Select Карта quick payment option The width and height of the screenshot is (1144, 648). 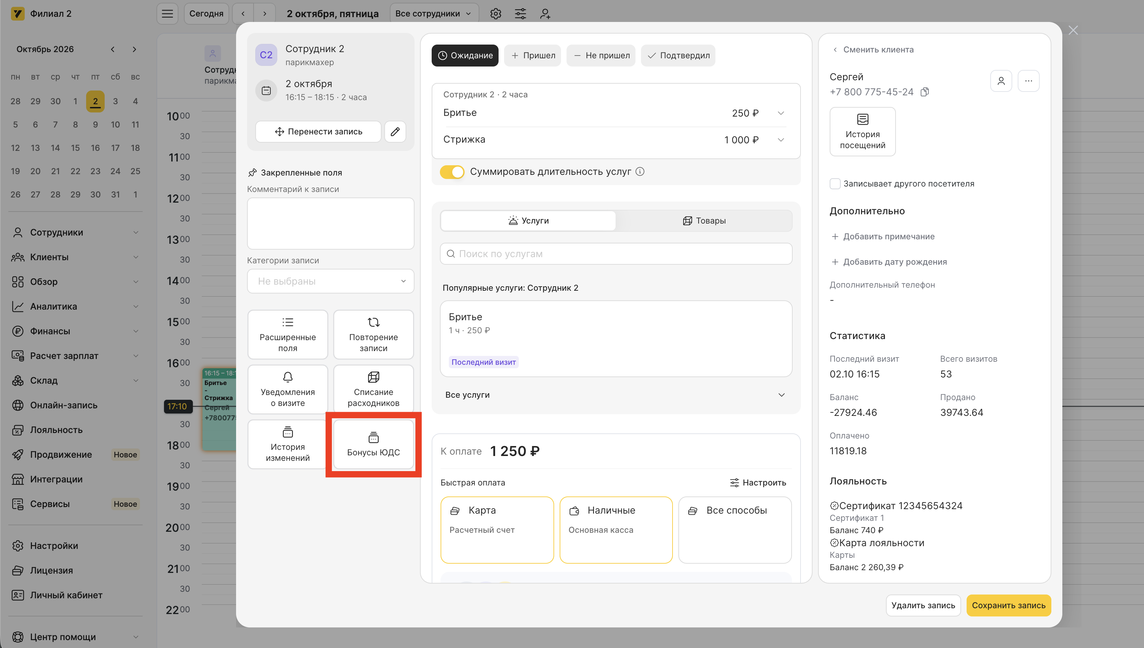[x=497, y=530]
